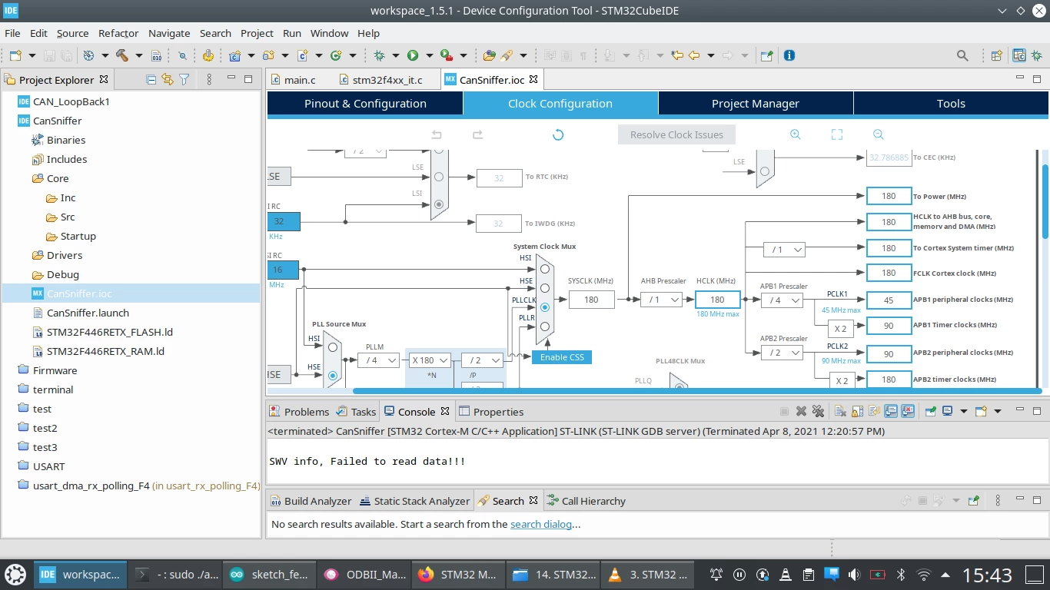1050x590 pixels.
Task: Zoom in on the clock diagram
Action: pyautogui.click(x=796, y=134)
